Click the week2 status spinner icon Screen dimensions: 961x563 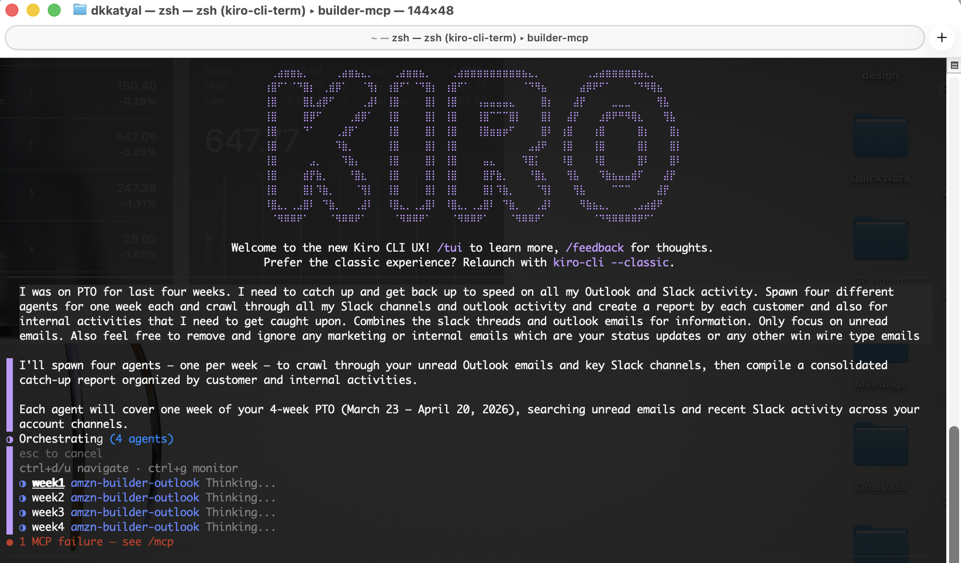point(23,498)
